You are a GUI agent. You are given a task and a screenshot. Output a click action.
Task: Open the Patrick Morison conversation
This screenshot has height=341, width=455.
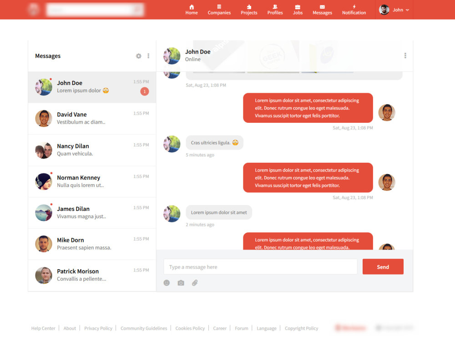click(x=92, y=276)
